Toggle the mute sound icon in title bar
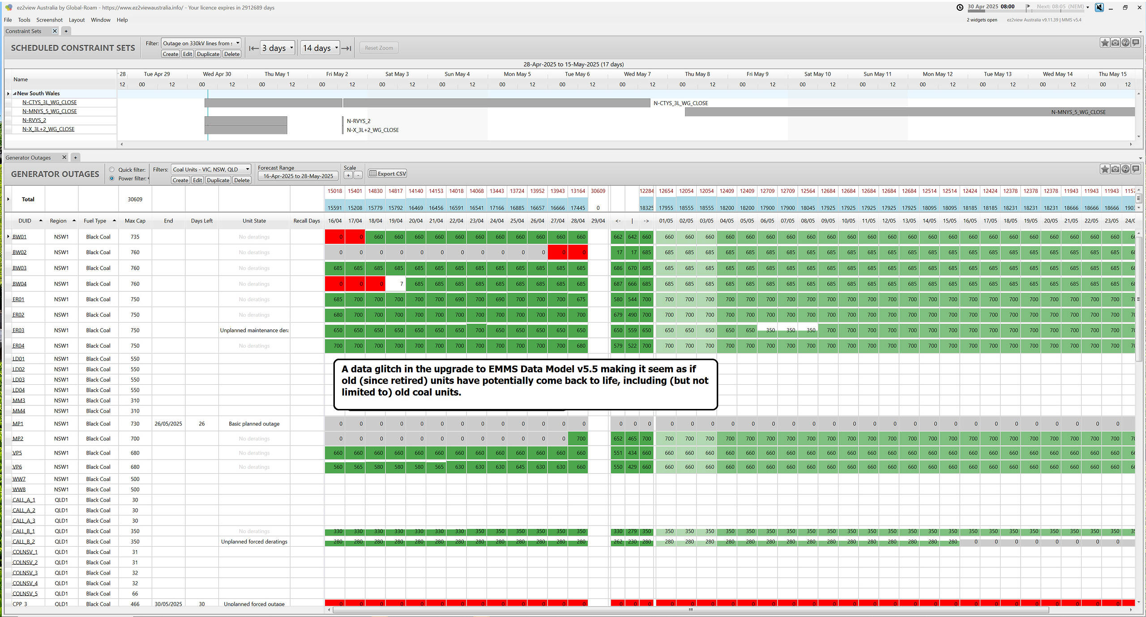Screen dimensions: 1146x617 [1099, 7]
